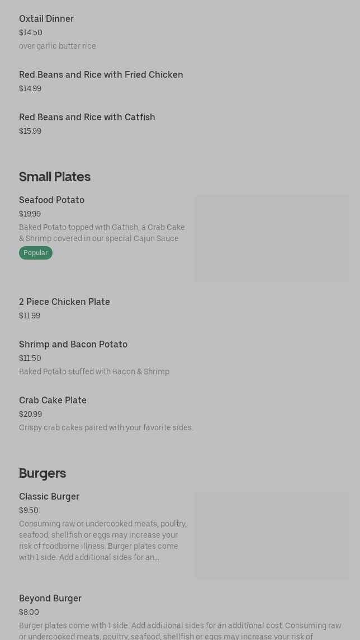Click the $15.99 catfish price
Viewport: 360px width, 640px height.
coord(30,131)
